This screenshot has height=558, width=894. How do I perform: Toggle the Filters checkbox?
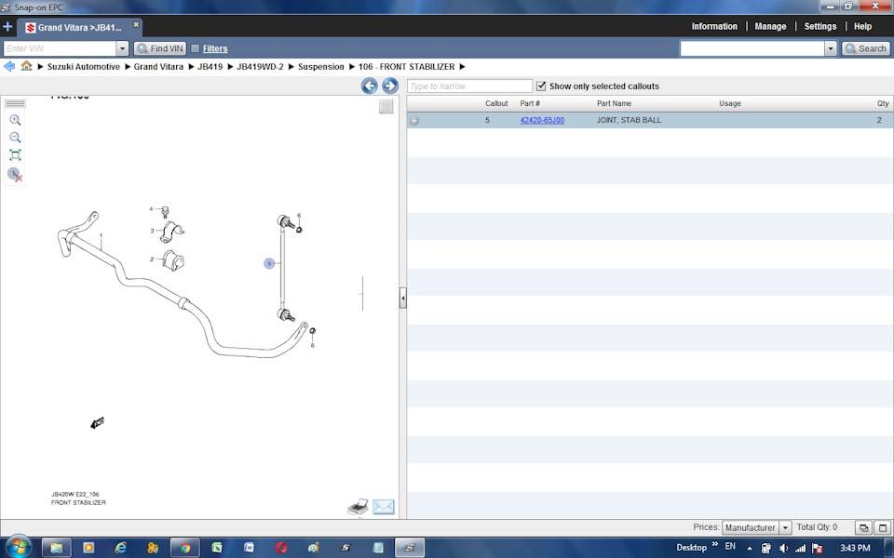pyautogui.click(x=196, y=48)
